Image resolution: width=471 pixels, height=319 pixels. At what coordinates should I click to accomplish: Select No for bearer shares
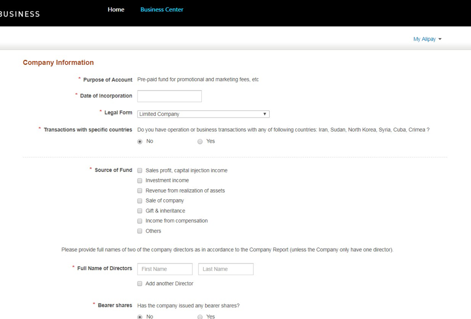coord(140,317)
